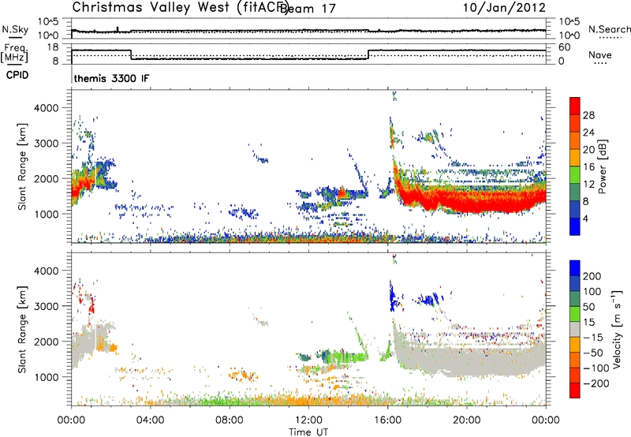Image resolution: width=631 pixels, height=437 pixels.
Task: Click the date 10/Jan/2012
Action: click(504, 7)
